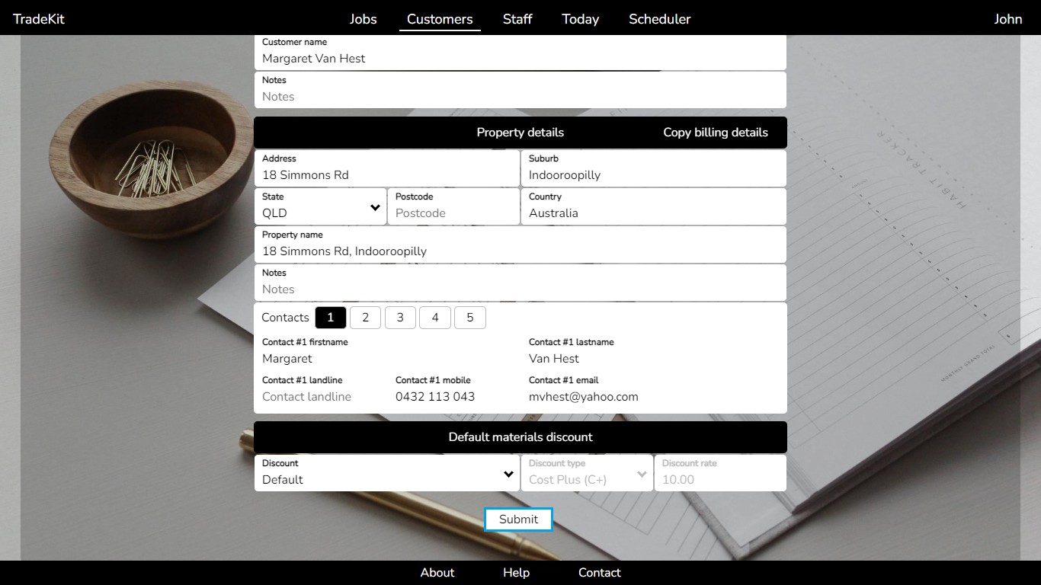This screenshot has width=1041, height=585.
Task: Edit the Address field
Action: (x=387, y=168)
